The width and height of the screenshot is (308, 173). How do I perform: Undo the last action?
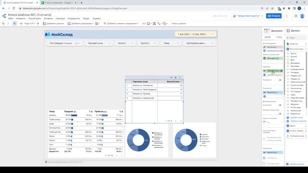pos(3,24)
